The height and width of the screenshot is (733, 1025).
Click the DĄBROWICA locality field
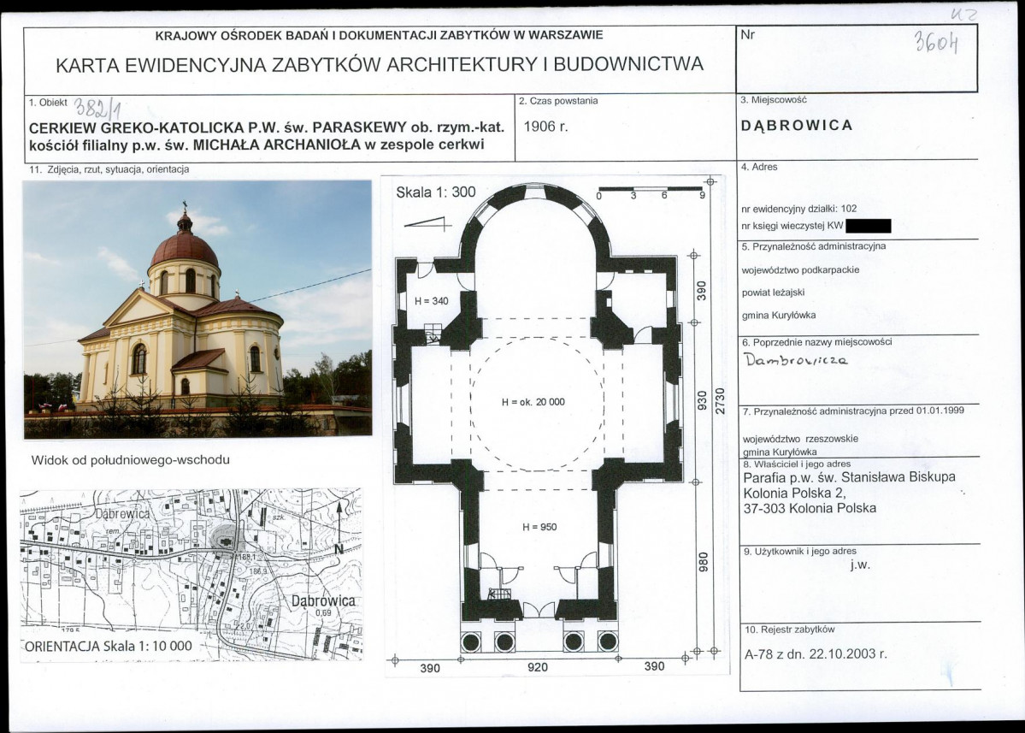point(797,126)
